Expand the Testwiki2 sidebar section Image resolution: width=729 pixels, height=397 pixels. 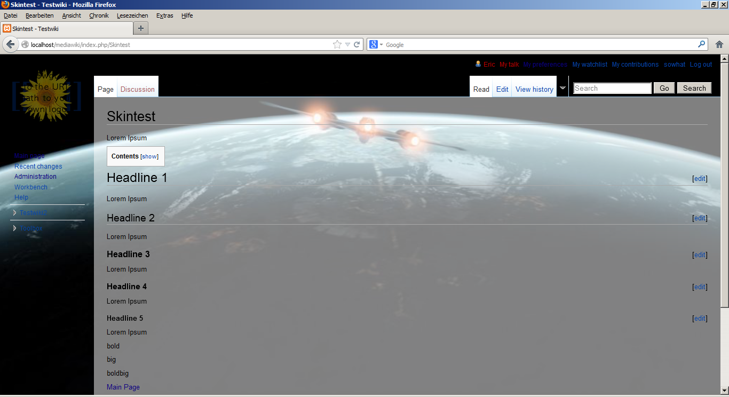click(x=33, y=213)
